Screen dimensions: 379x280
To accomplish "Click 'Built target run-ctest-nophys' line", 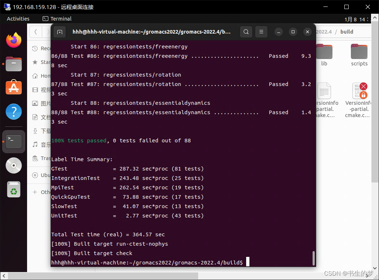I will click(x=109, y=244).
